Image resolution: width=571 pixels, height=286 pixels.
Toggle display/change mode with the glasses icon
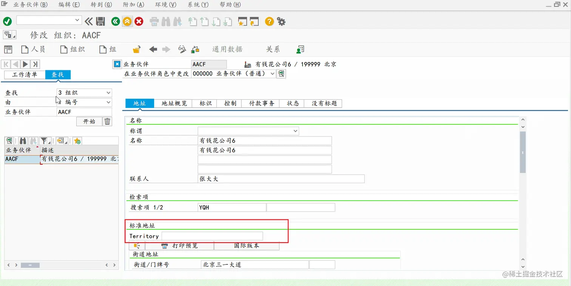pos(182,49)
